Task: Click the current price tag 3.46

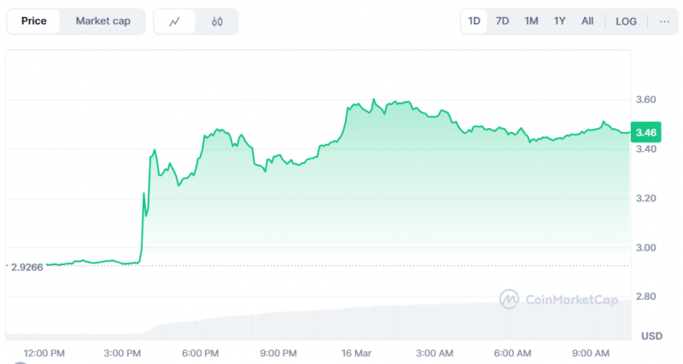Action: coord(646,132)
